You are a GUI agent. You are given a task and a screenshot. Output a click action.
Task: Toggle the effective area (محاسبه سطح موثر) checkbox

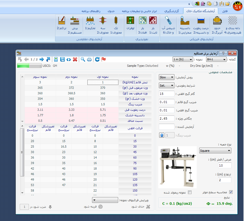coord(231,192)
